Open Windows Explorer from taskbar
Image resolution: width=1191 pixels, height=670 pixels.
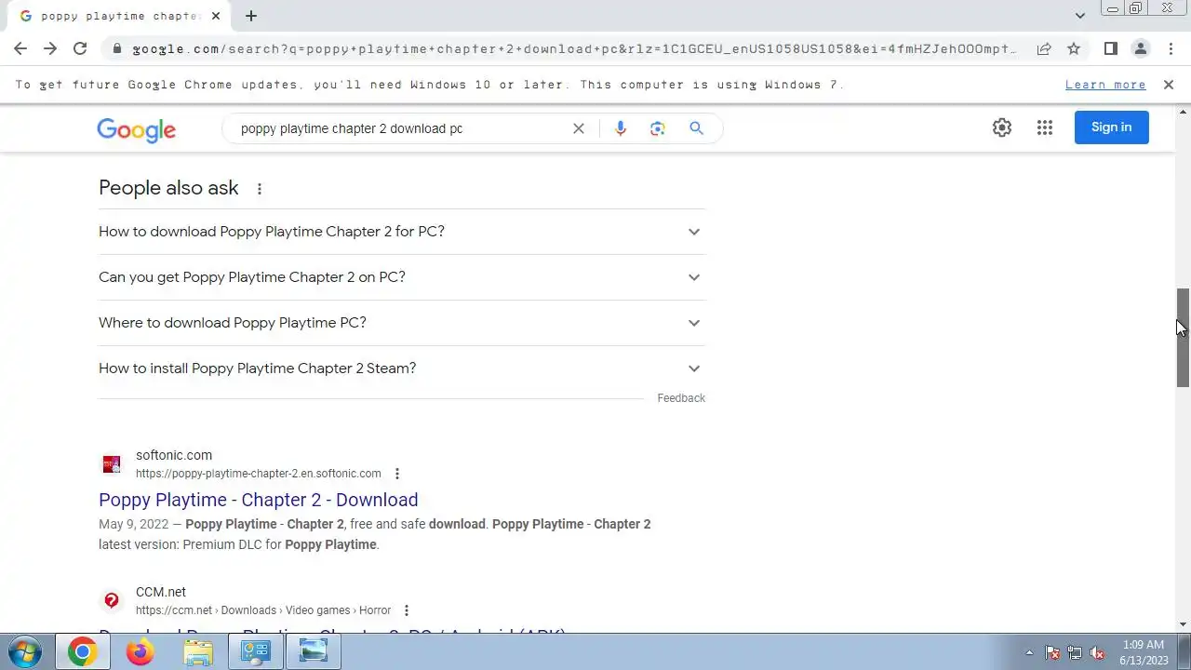(198, 652)
